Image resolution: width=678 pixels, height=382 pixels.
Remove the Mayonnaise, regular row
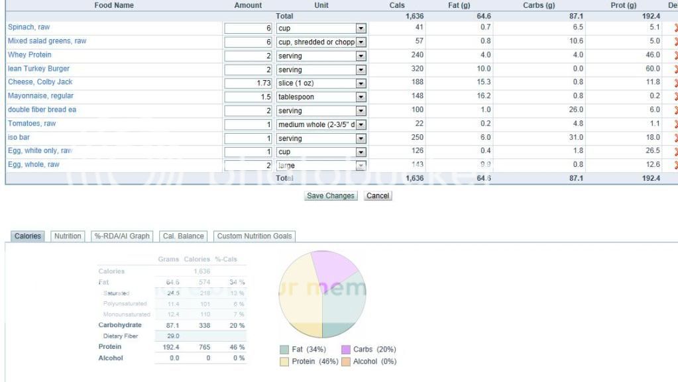(675, 97)
